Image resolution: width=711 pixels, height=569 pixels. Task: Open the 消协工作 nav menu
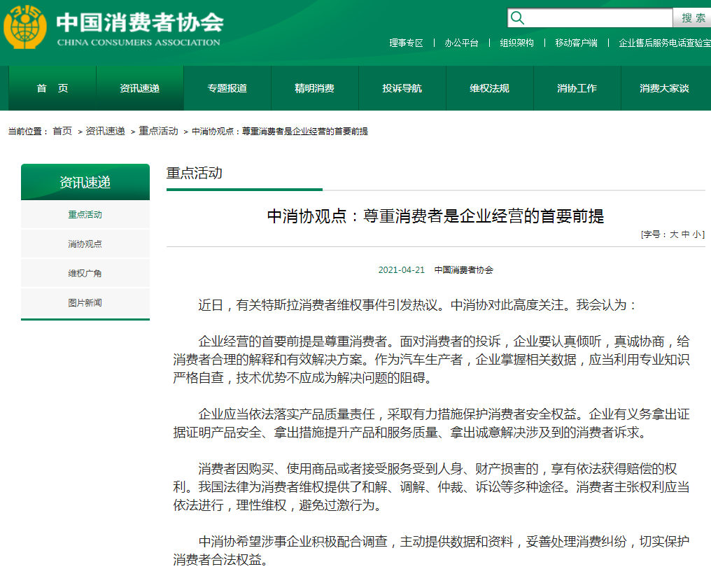577,88
